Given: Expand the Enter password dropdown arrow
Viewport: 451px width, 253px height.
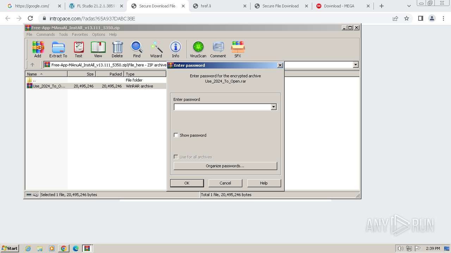Looking at the screenshot, I should pyautogui.click(x=274, y=107).
